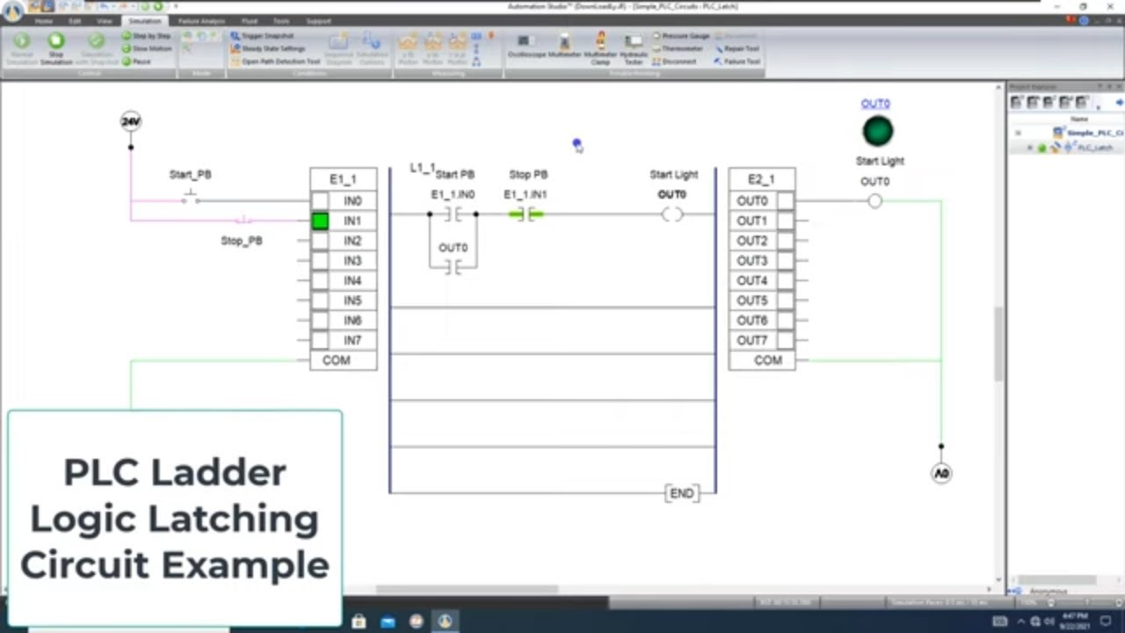Expand the PLC_Latch tree node

point(1030,148)
